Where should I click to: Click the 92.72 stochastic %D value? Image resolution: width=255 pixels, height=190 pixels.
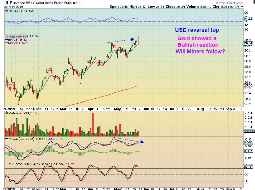click(70, 164)
